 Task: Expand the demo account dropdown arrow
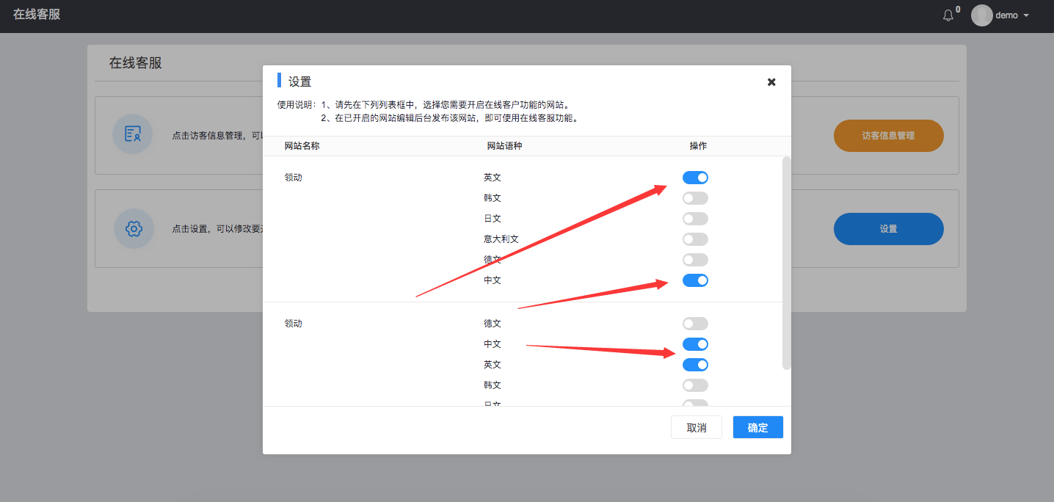tap(1026, 15)
